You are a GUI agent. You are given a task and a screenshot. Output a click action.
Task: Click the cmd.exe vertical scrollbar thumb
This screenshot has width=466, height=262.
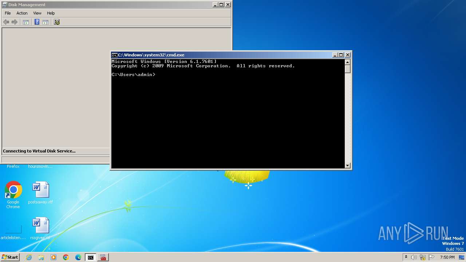click(348, 69)
